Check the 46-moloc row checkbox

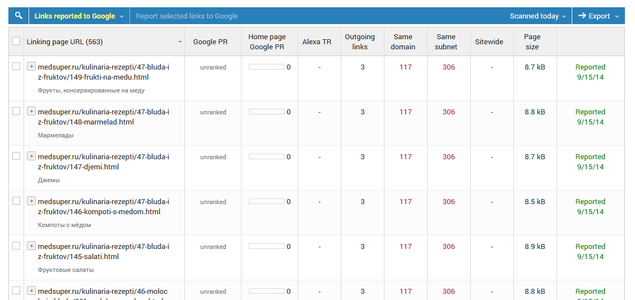[x=16, y=290]
